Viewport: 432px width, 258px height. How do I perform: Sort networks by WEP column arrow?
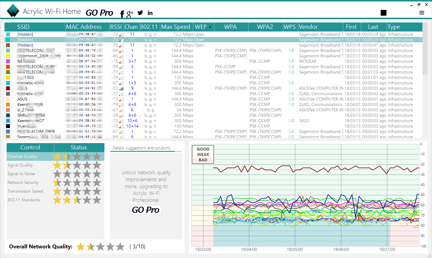(210, 27)
